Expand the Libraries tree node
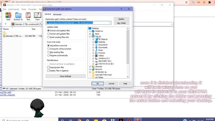The image size is (215, 121). pyautogui.click(x=90, y=67)
